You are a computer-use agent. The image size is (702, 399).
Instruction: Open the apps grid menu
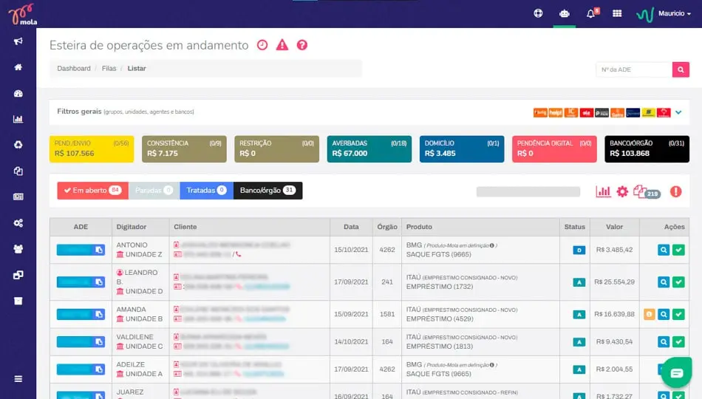coord(617,13)
